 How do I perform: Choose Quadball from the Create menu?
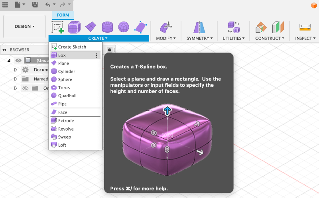[75, 96]
